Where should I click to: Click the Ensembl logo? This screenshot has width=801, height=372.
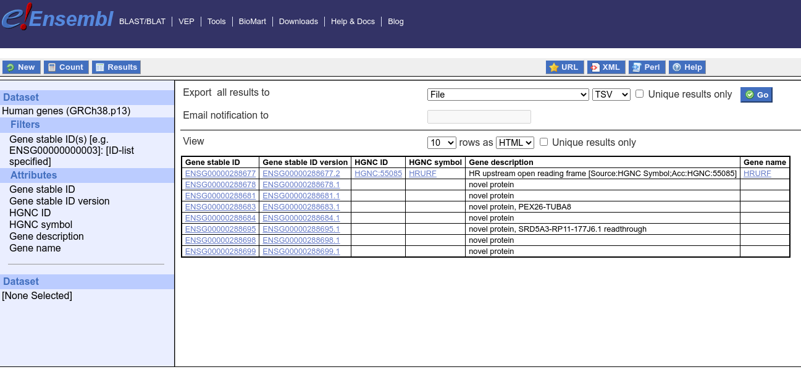(x=57, y=18)
